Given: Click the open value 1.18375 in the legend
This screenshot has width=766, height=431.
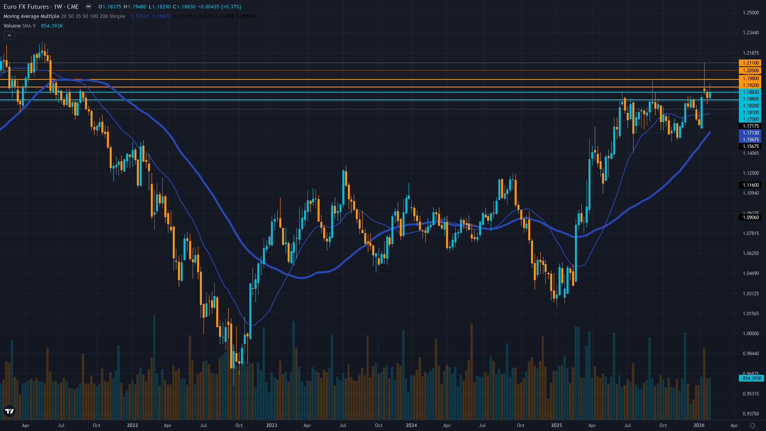Looking at the screenshot, I should tap(112, 7).
